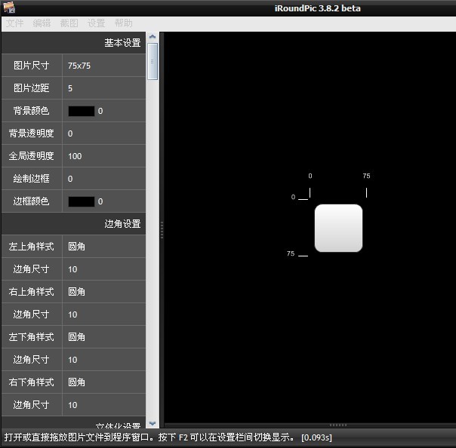Select the 左上角样式 label
The width and height of the screenshot is (456, 448).
(x=32, y=247)
